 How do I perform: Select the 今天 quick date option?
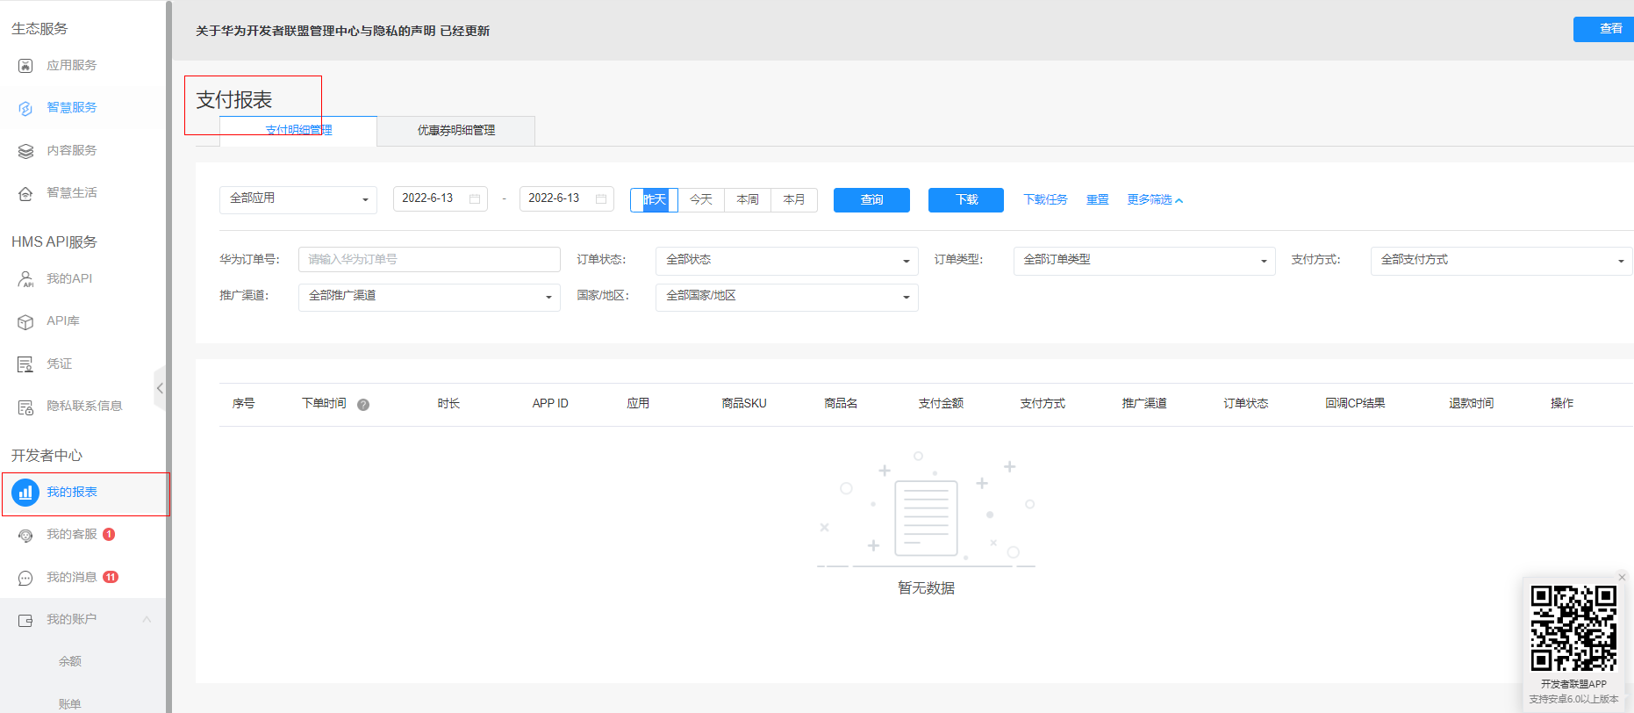pos(701,200)
